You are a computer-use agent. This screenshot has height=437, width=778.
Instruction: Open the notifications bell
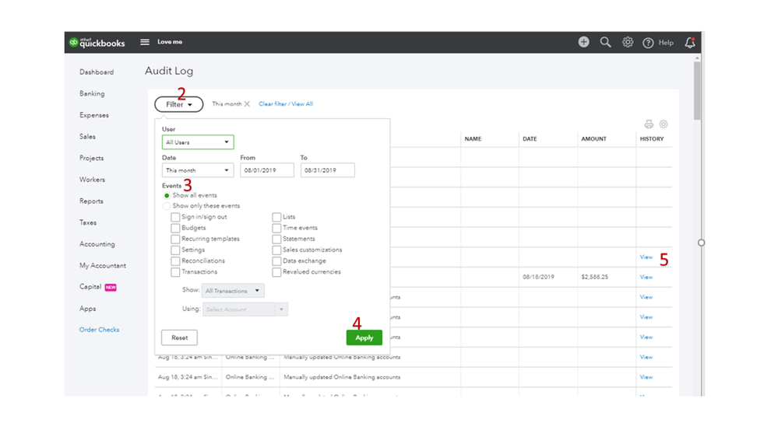click(x=690, y=43)
